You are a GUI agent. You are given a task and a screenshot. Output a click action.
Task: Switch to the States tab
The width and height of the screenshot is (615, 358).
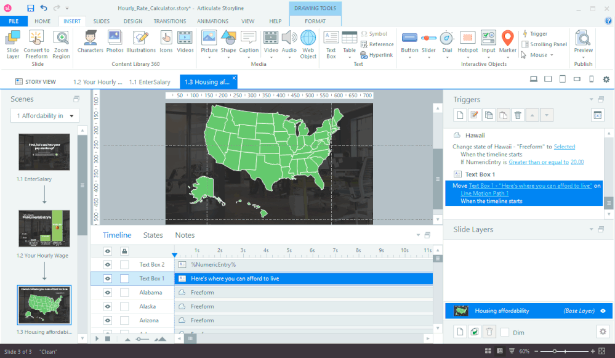[153, 235]
